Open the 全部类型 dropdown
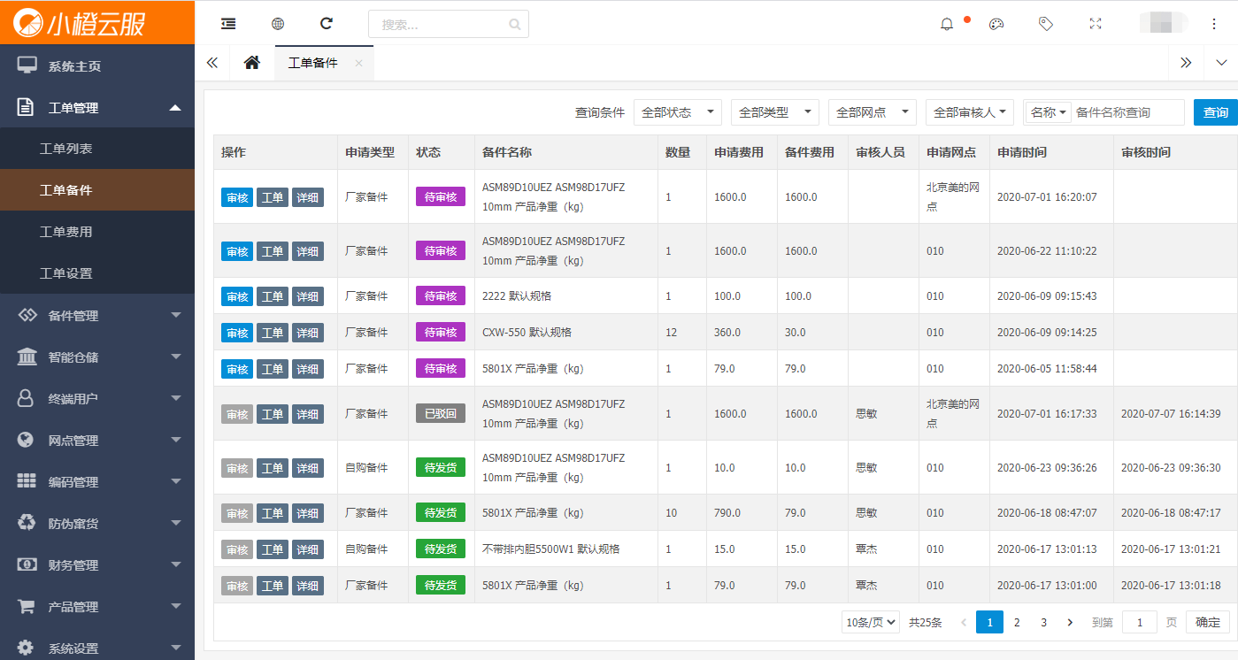1238x660 pixels. click(x=775, y=112)
